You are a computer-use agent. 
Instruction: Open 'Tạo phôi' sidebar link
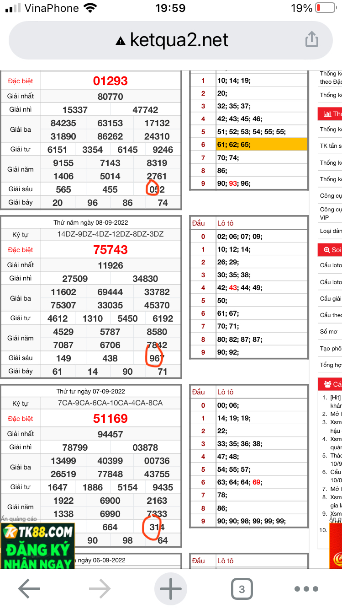pyautogui.click(x=331, y=348)
